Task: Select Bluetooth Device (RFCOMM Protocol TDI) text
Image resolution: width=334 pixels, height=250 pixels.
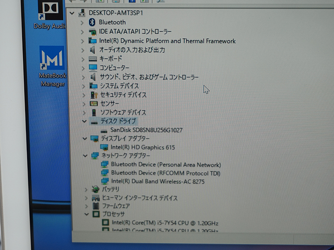Action: [x=166, y=173]
